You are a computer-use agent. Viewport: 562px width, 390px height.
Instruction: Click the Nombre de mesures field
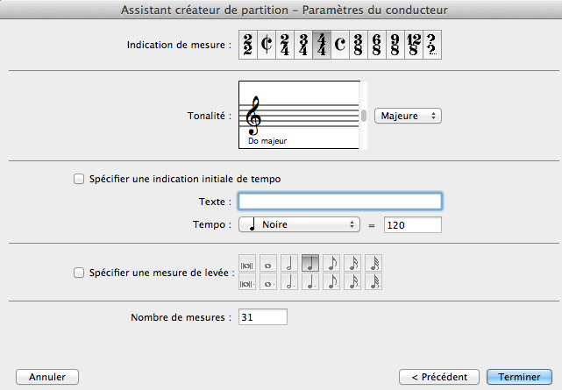tap(262, 317)
